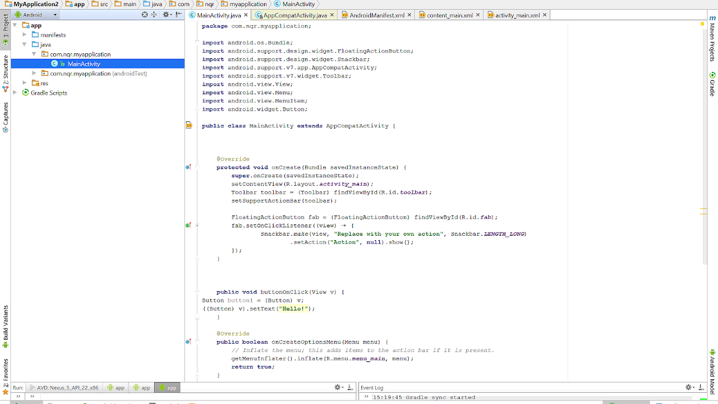Image resolution: width=718 pixels, height=404 pixels.
Task: Open Event Log gear settings
Action: [689, 387]
